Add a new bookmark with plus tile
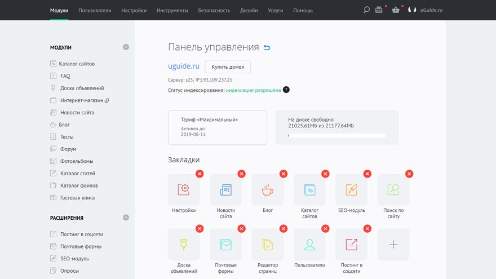This screenshot has height=279, width=496. pos(393,244)
